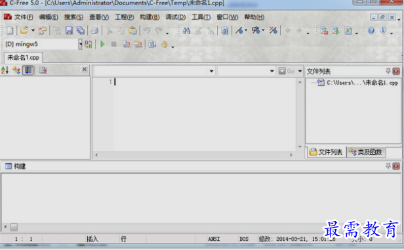Open toolbar options arrow after the redo icon
404x250 pixels.
tap(167, 33)
